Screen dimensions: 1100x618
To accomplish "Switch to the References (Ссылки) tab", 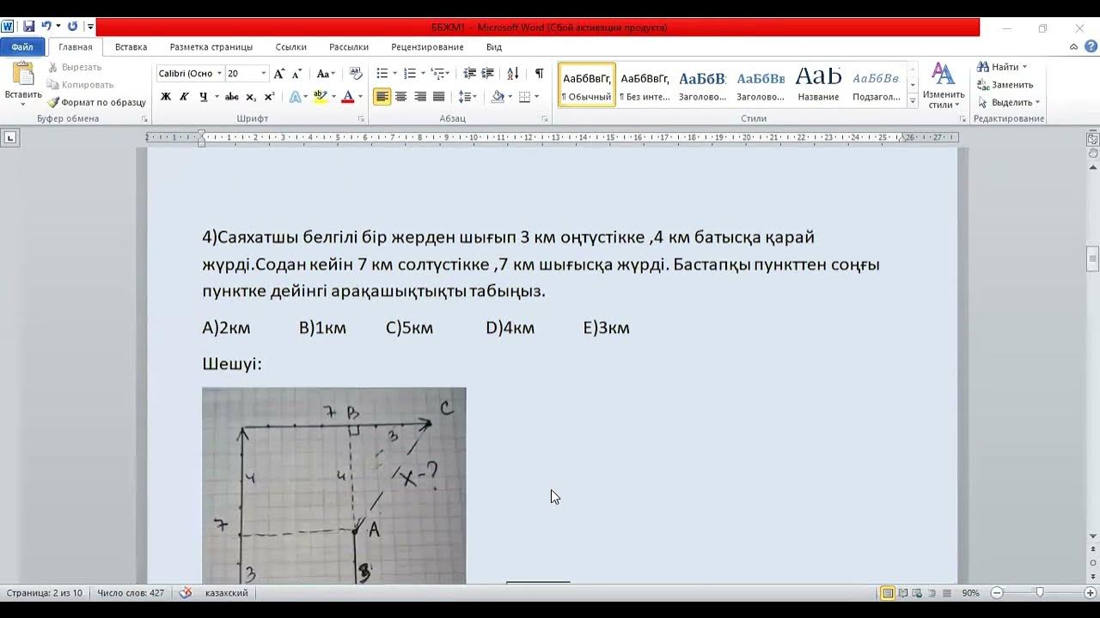I will pos(291,47).
